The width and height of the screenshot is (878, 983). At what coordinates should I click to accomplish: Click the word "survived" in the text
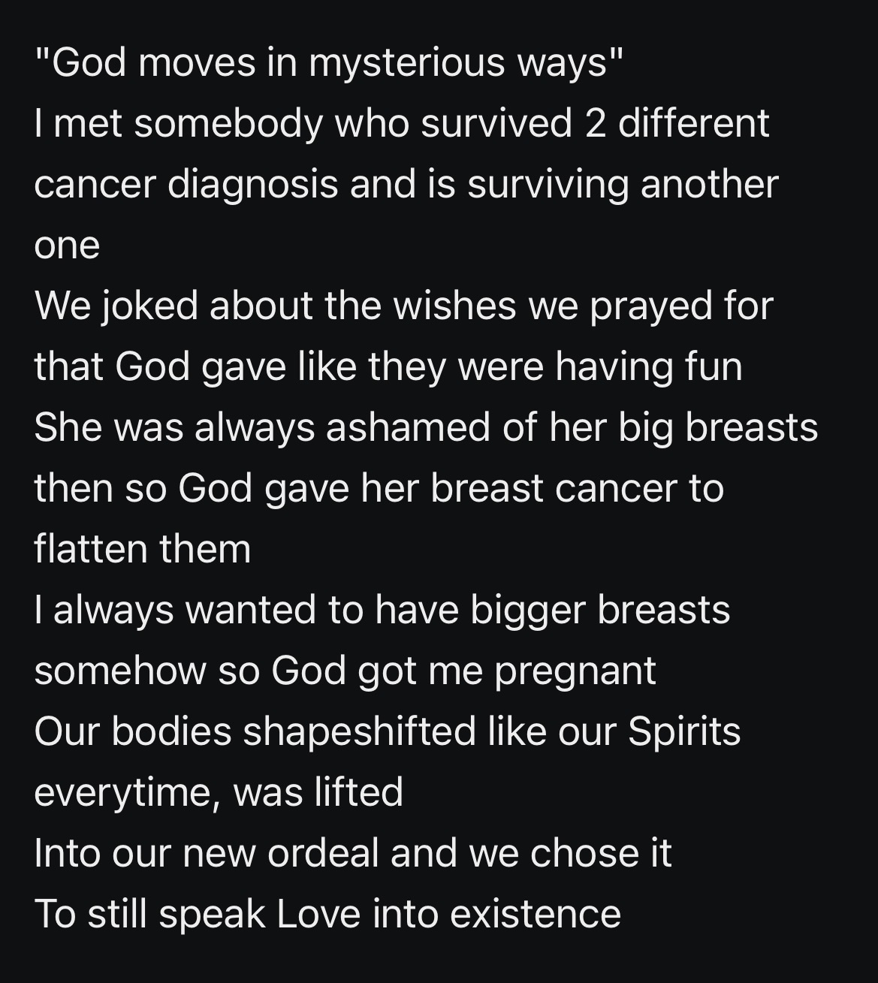point(496,123)
